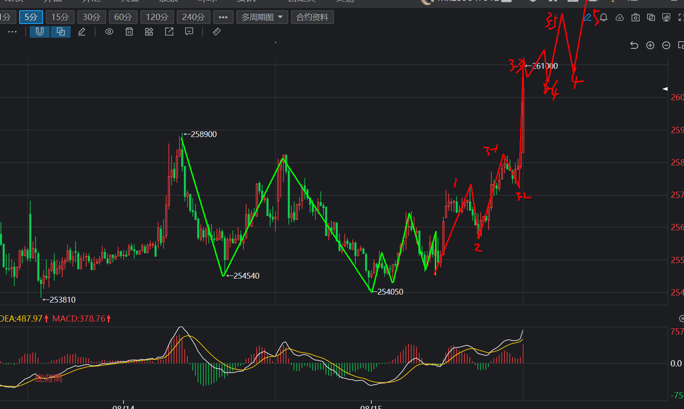Expand more drawing tools ellipsis
Viewport: 684px width, 409px height.
pyautogui.click(x=12, y=31)
